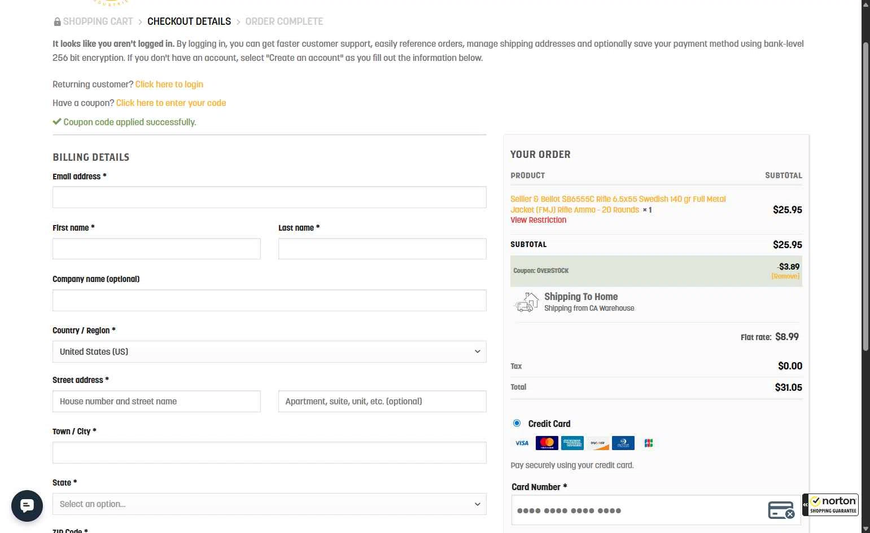Click the scrollbar down arrow

tap(865, 528)
